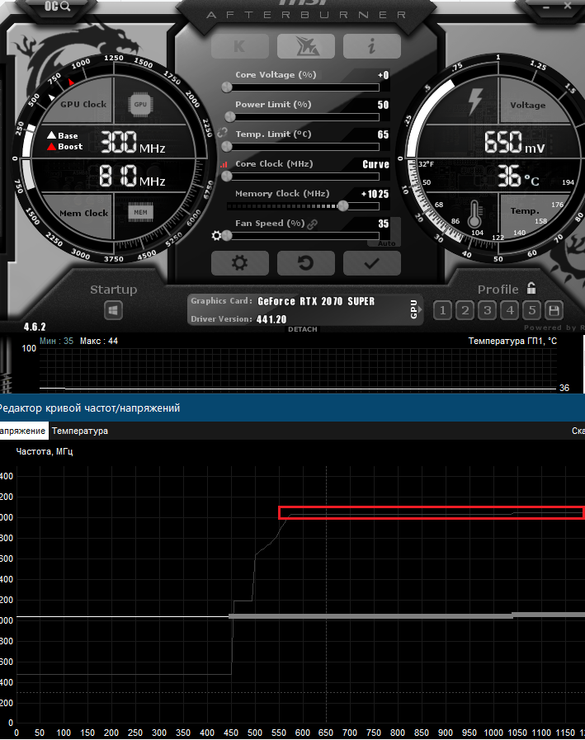This screenshot has width=585, height=740.
Task: Click the Температура ГП1 graph label
Action: pos(512,341)
